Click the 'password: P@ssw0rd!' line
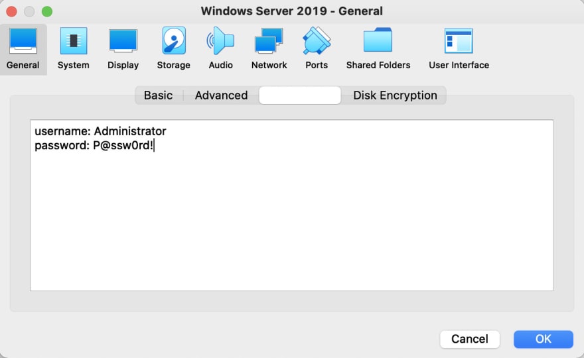This screenshot has width=584, height=358. coord(94,145)
